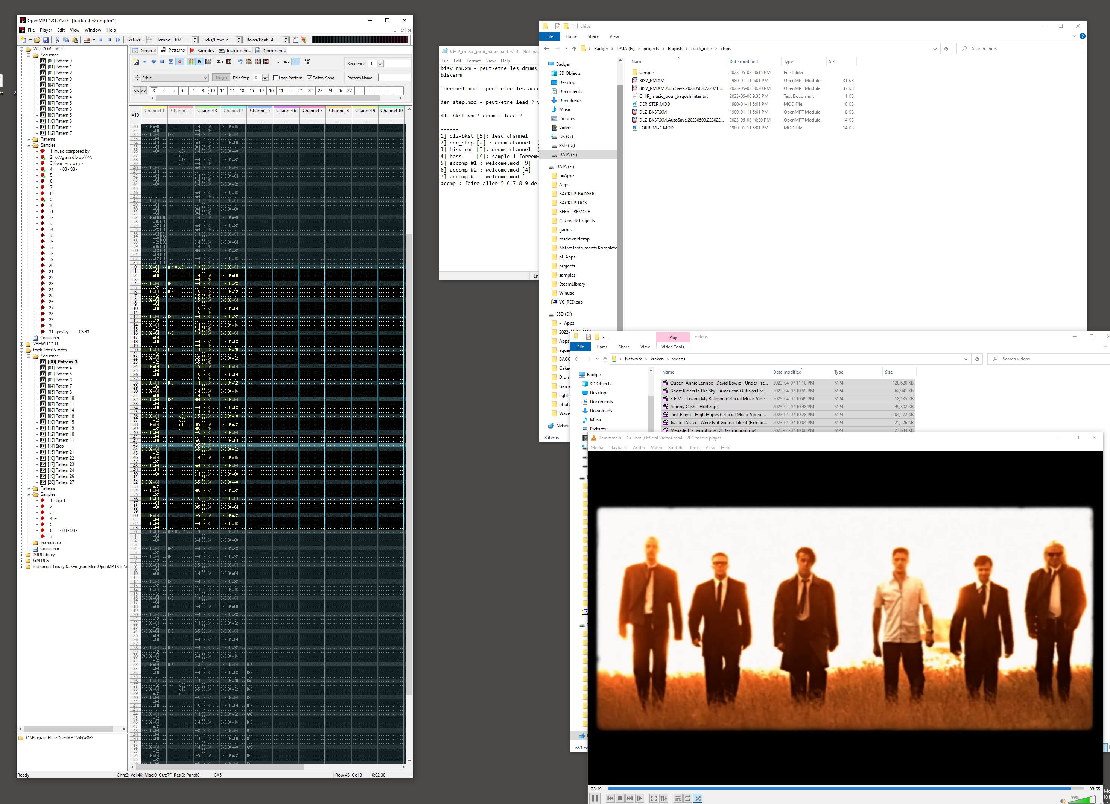Screen dimensions: 1110x804
Task: Stop VLC playback
Action: click(620, 799)
